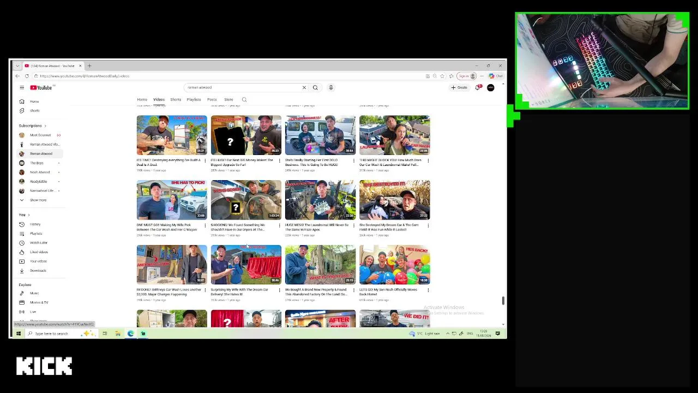Open the 'She Destroyed My Dream Car' video thumbnail

click(x=394, y=200)
